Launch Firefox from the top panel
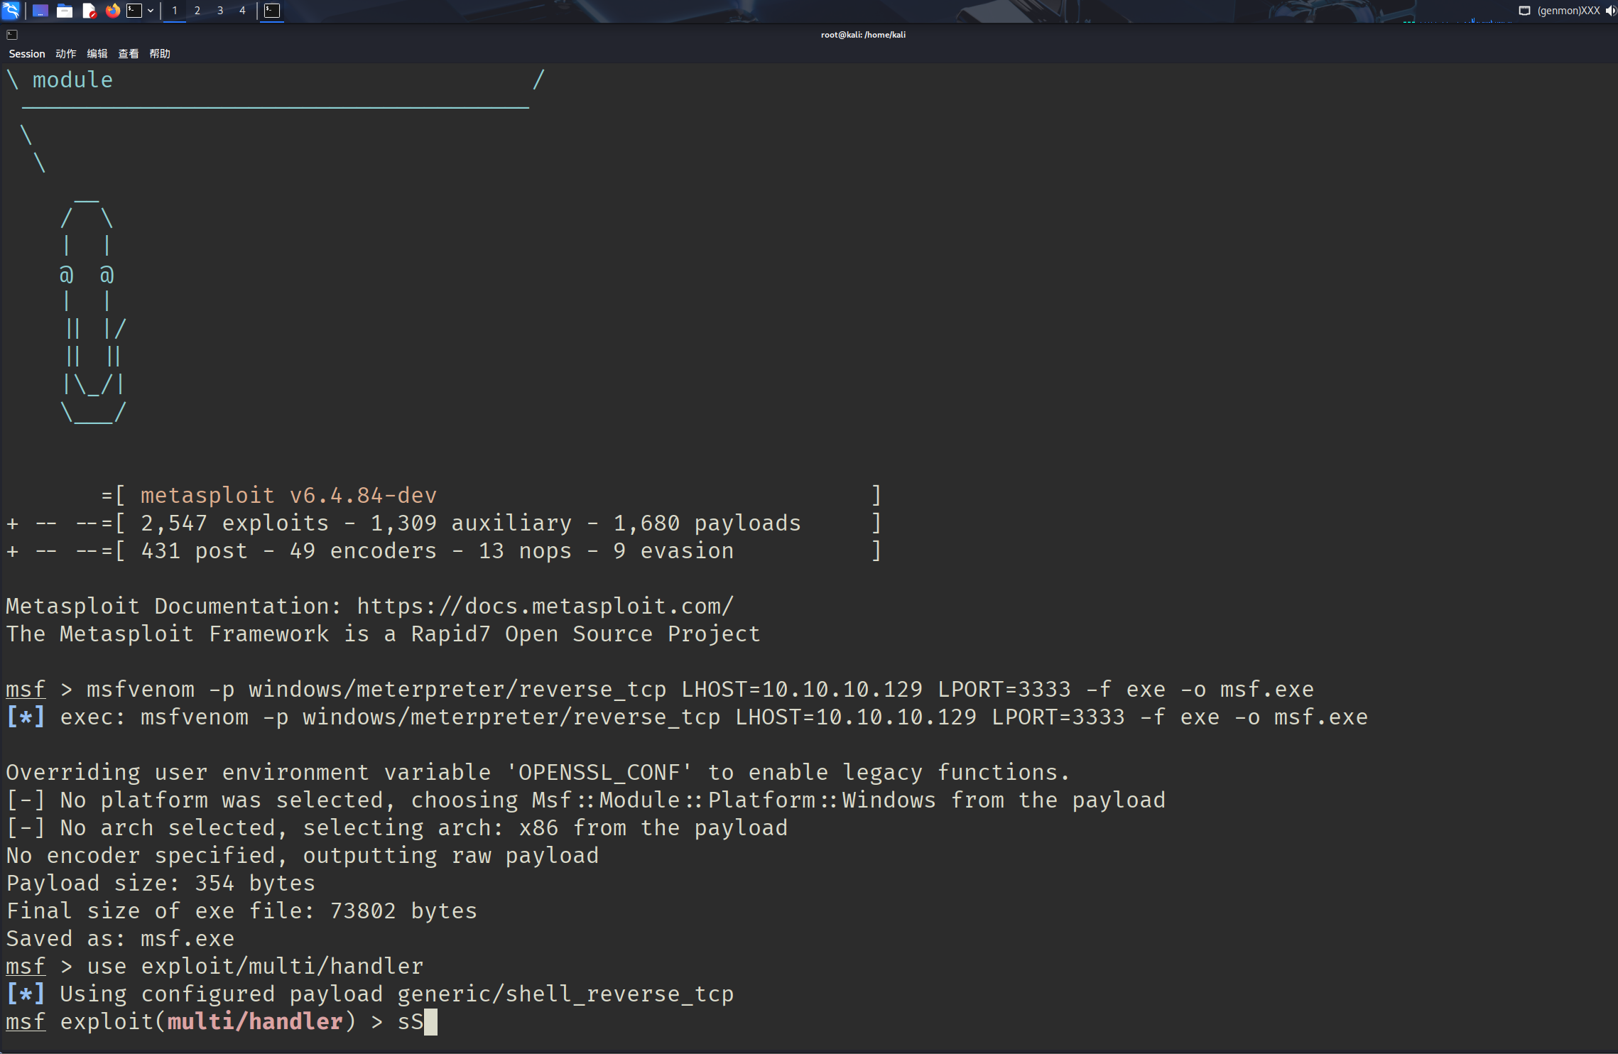Image resolution: width=1618 pixels, height=1054 pixels. click(x=112, y=11)
